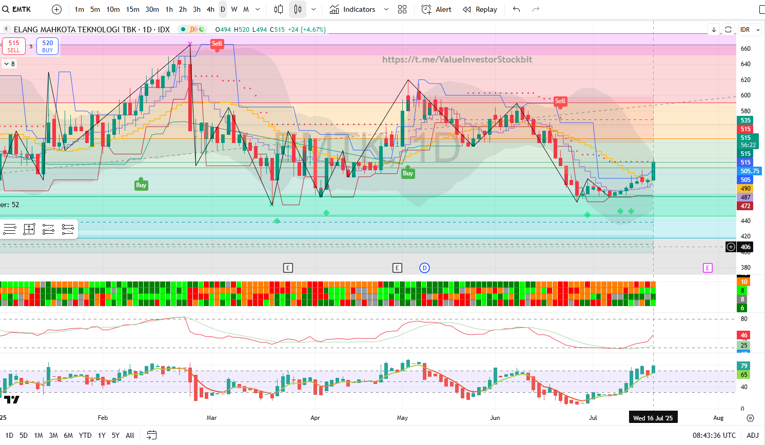The height and width of the screenshot is (445, 765).
Task: Select the 1m timeframe
Action: coord(79,9)
